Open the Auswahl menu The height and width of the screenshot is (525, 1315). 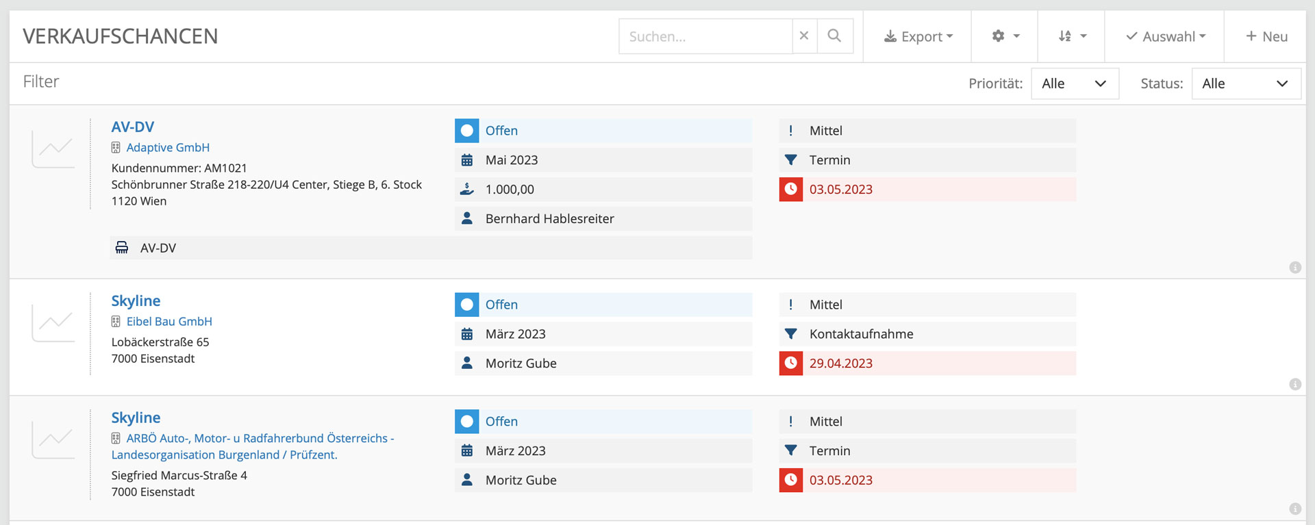coord(1165,36)
